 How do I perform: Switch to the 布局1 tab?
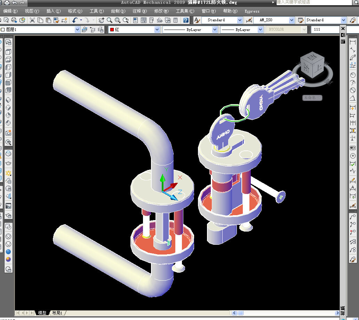(x=57, y=313)
